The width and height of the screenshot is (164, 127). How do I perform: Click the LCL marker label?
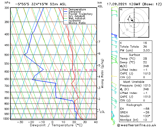[102, 112]
